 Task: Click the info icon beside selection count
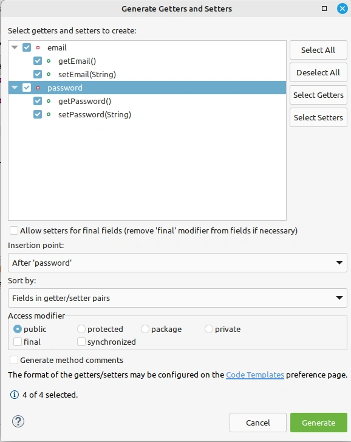15,395
